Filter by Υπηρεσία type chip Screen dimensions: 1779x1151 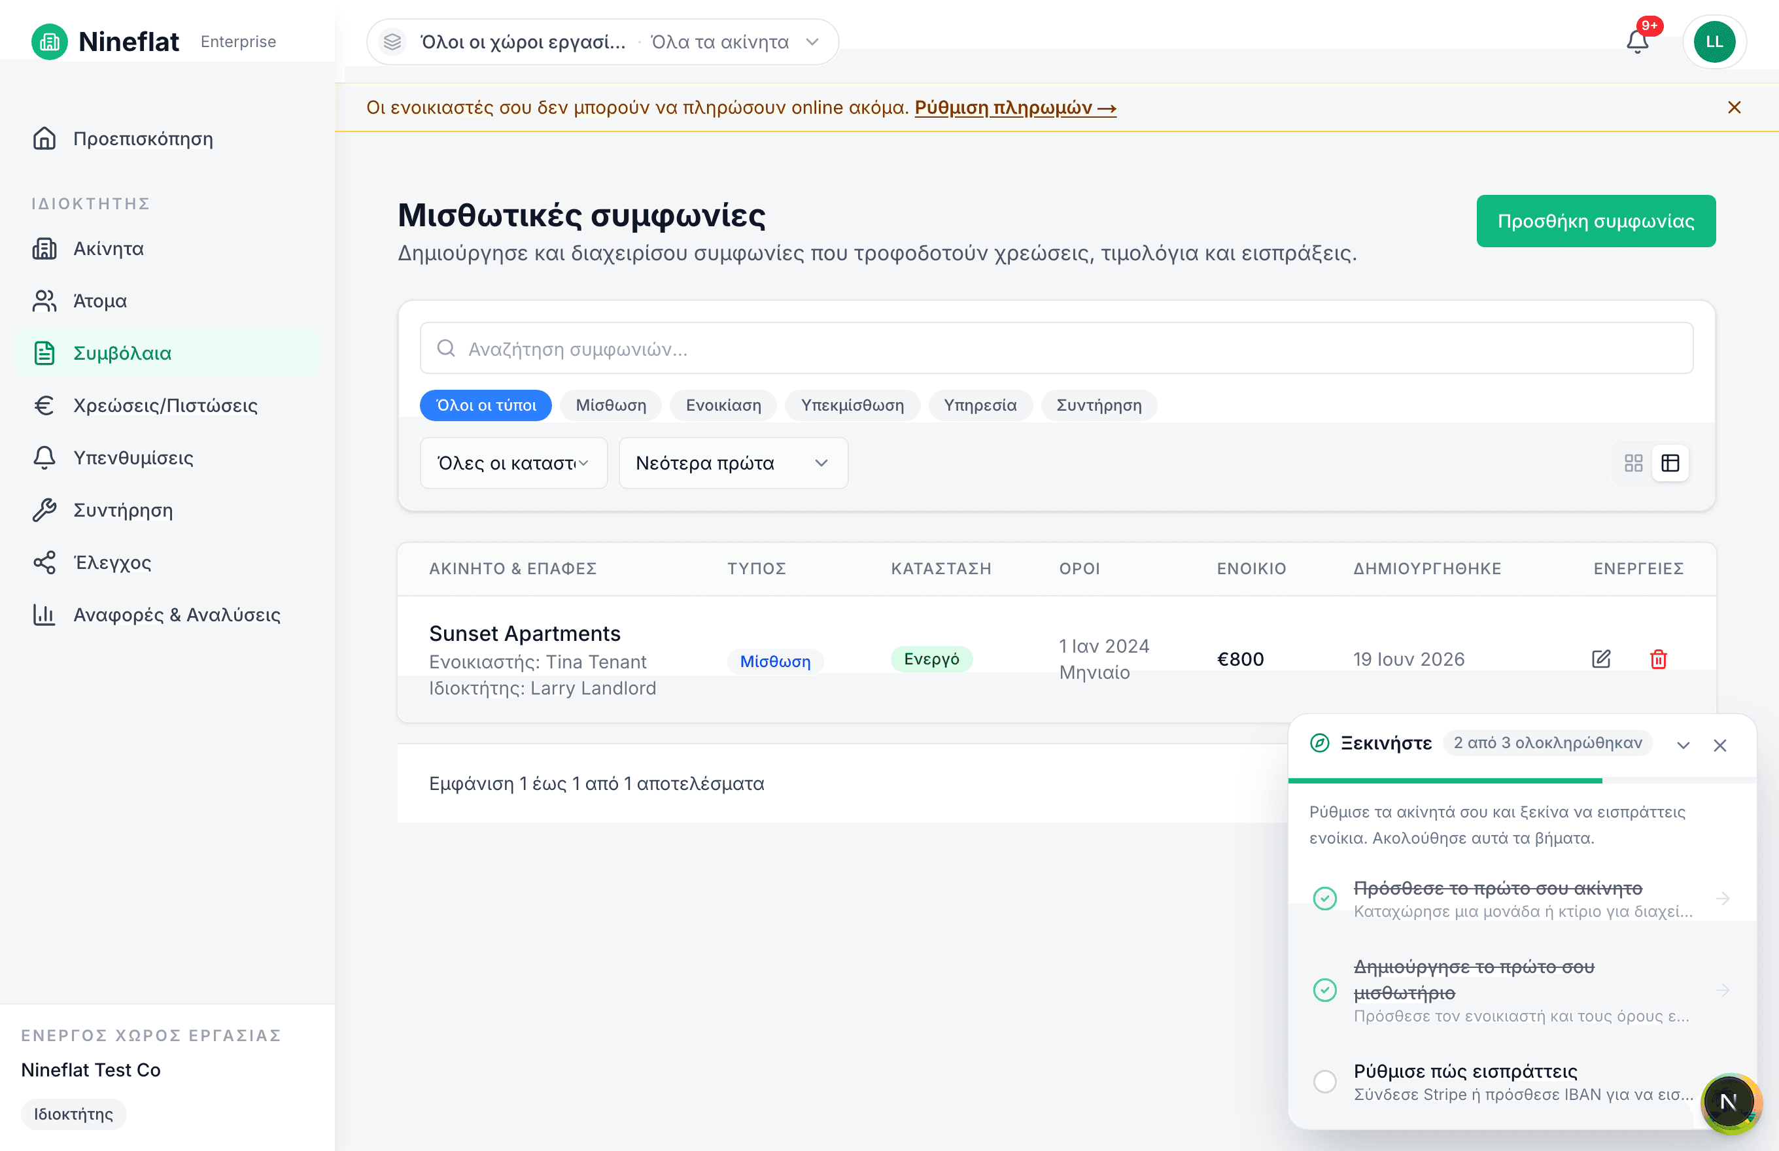coord(980,406)
